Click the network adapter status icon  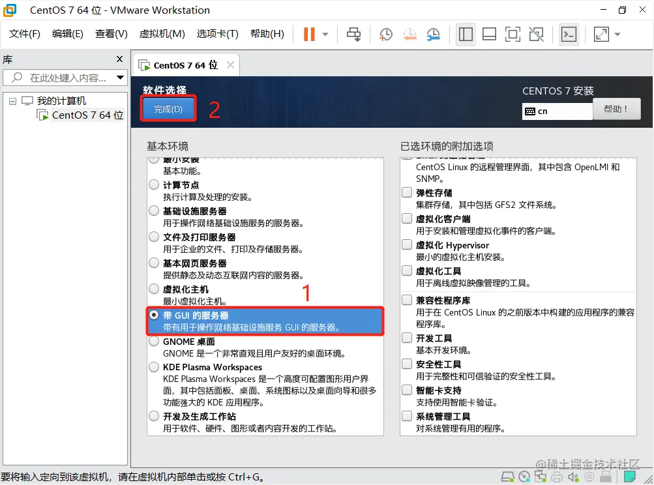coord(540,477)
